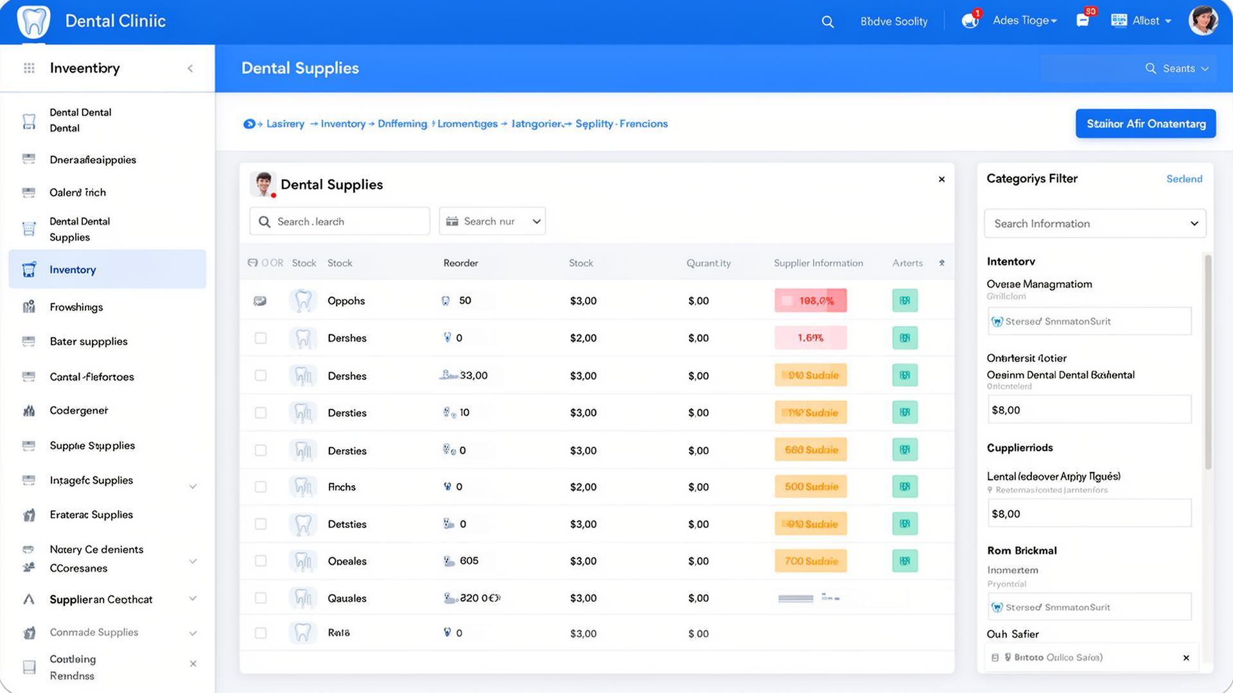The height and width of the screenshot is (693, 1233).
Task: Toggle the checkbox for Qauales row
Action: pos(261,598)
